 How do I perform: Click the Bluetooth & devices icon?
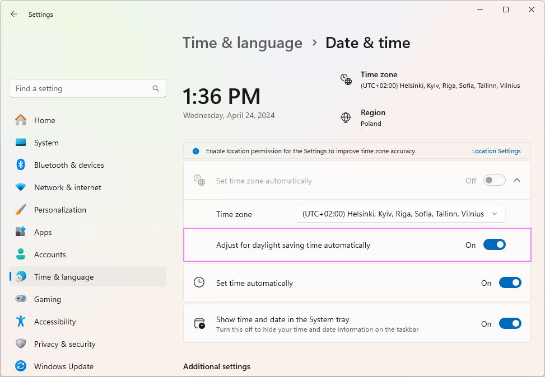coord(21,165)
